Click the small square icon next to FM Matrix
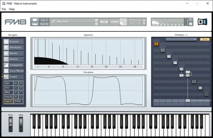 [187, 35]
